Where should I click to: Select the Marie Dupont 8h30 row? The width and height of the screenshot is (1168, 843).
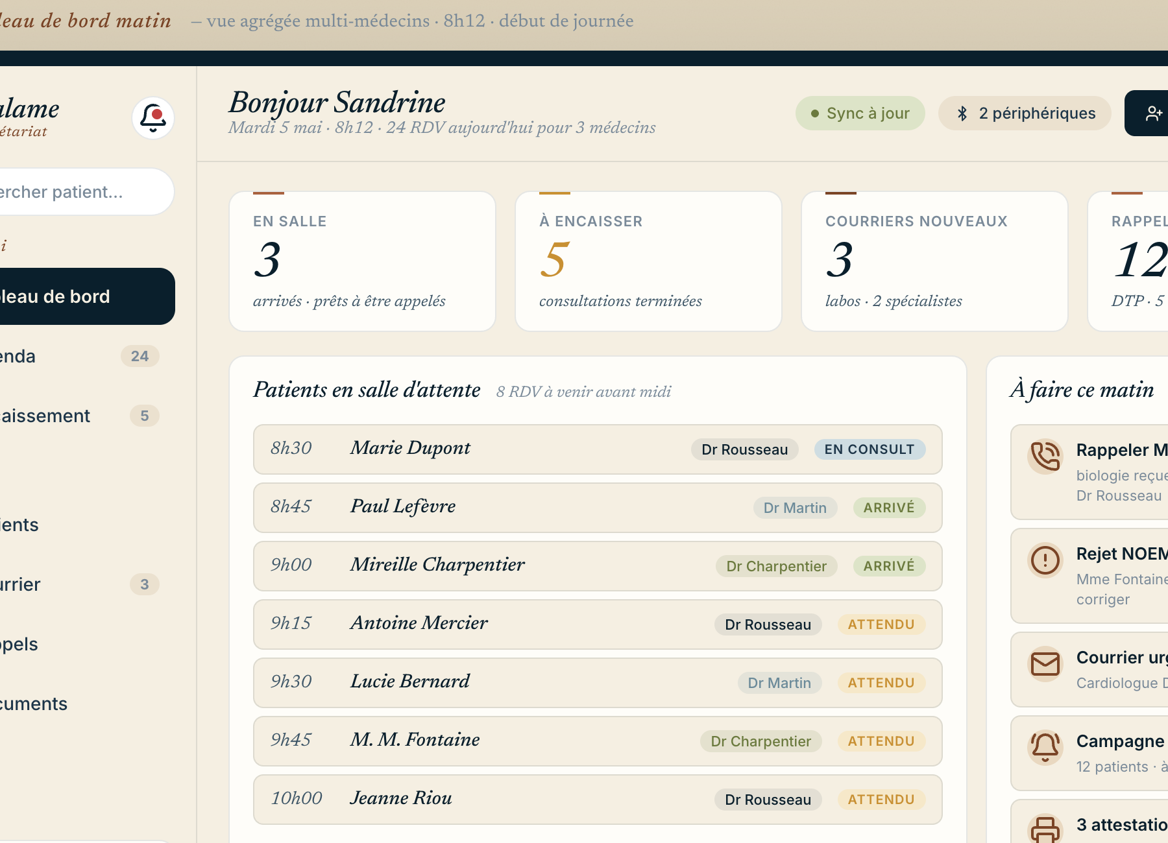(x=598, y=449)
